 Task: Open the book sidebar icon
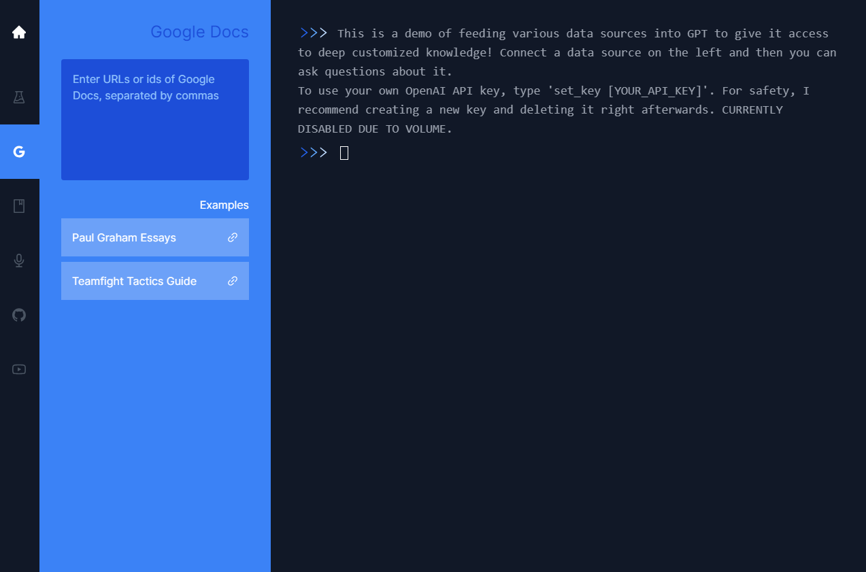point(19,206)
